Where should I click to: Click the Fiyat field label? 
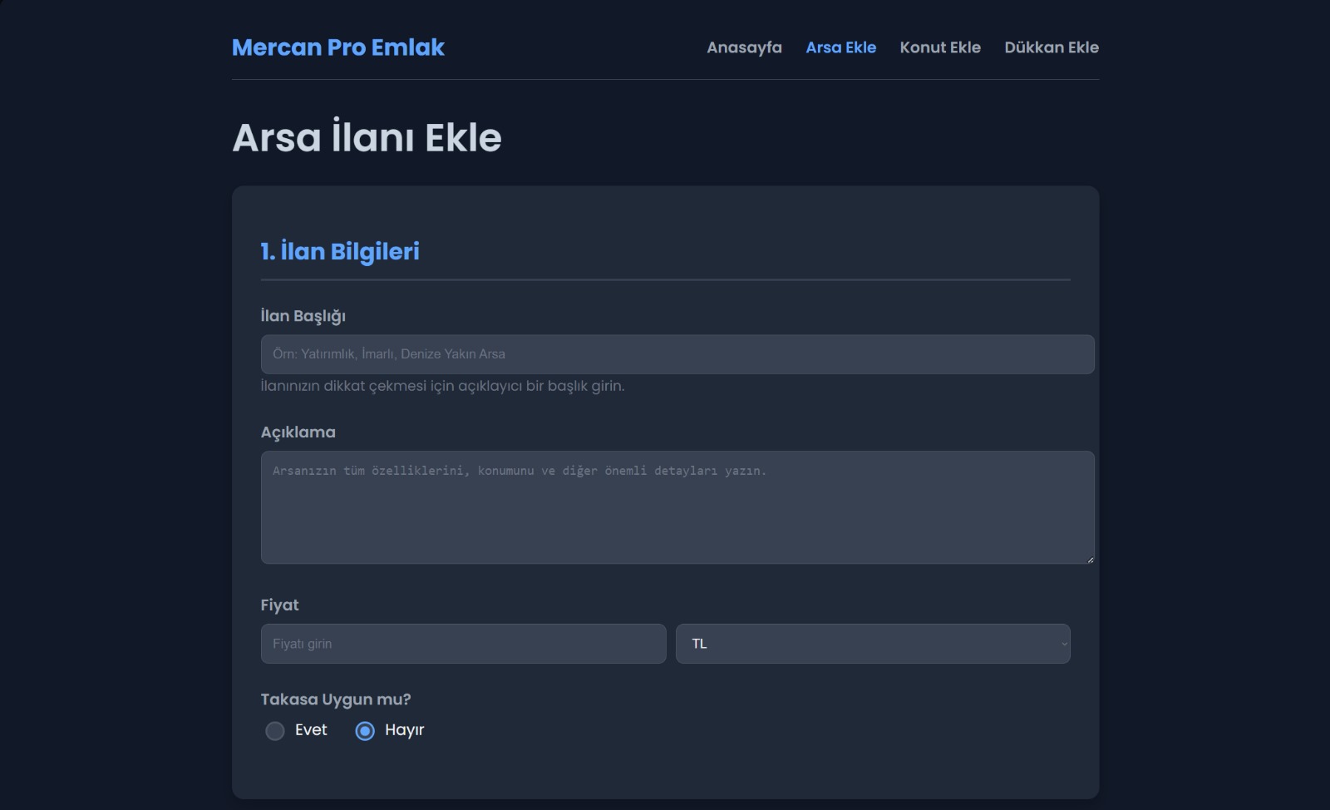click(x=279, y=605)
